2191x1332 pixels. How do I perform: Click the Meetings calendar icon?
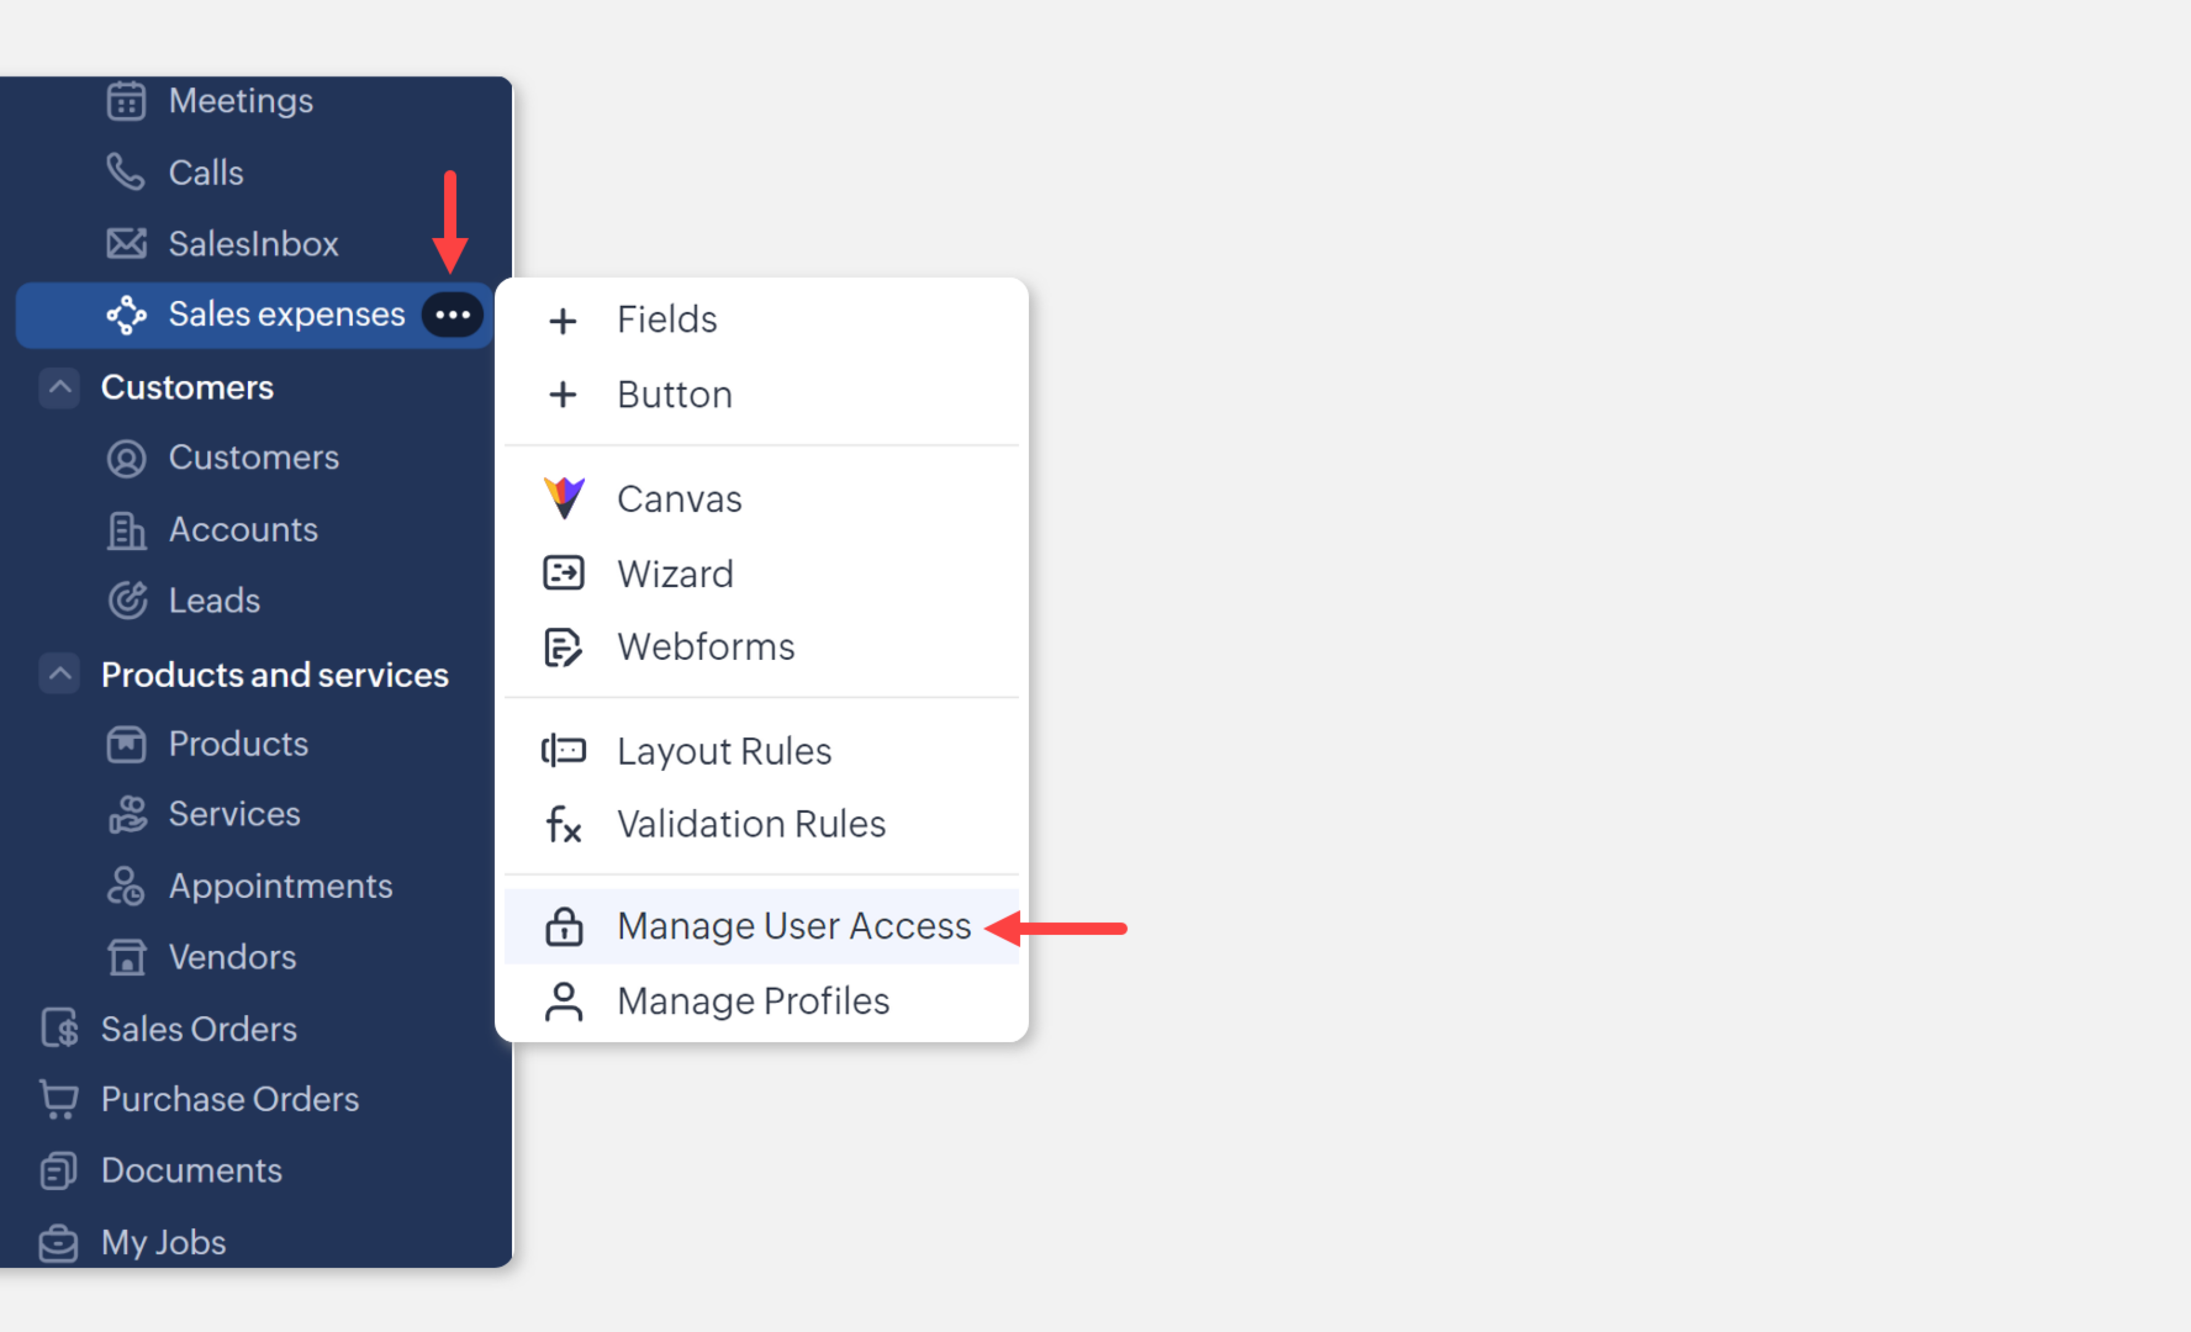[x=125, y=101]
